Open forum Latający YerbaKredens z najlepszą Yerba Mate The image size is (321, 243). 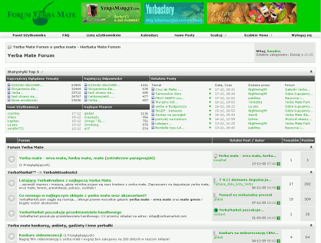tap(65, 180)
